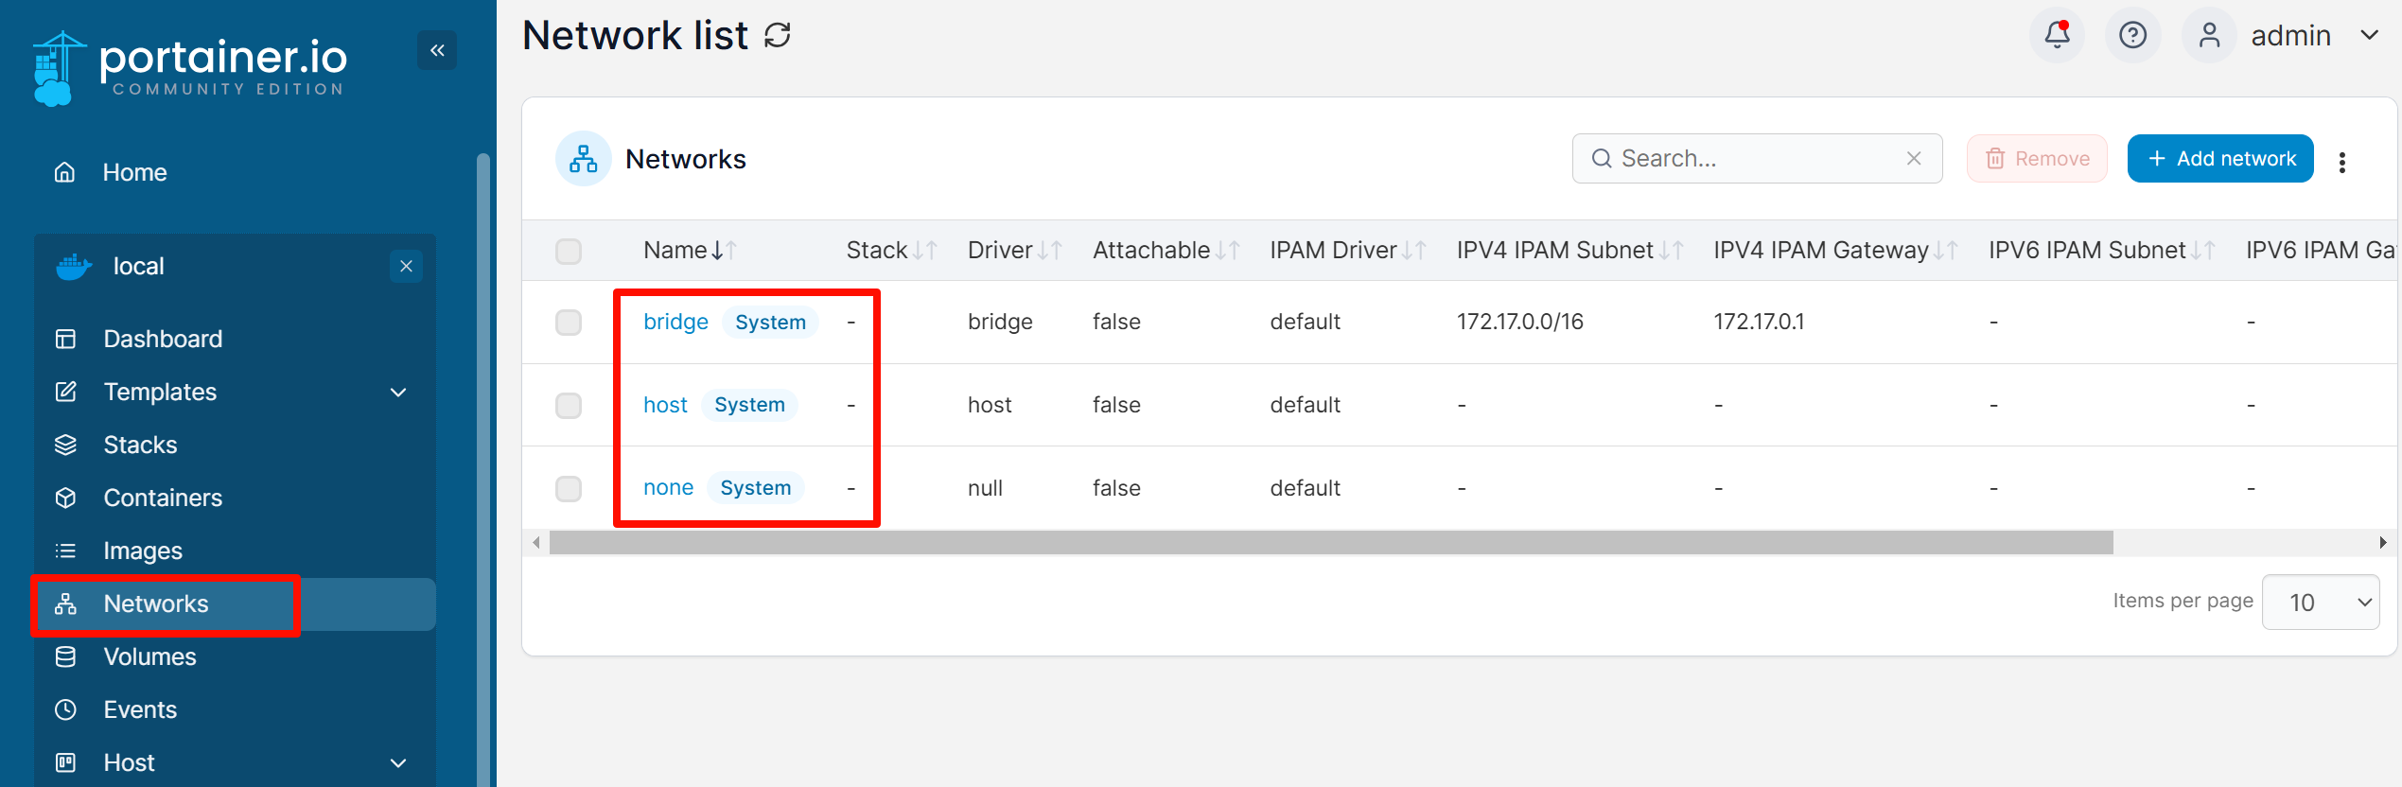Go to Containers in the sidebar
Image resolution: width=2402 pixels, height=787 pixels.
163,498
